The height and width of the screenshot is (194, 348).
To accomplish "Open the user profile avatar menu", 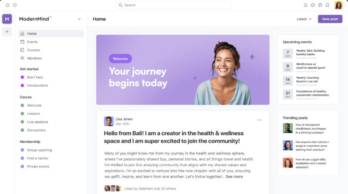I will pyautogui.click(x=338, y=5).
